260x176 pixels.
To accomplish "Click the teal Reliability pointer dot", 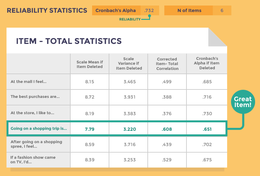I will pos(149,16).
